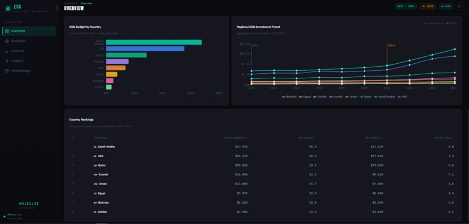Click Jordan row's 6.1 policy index value
Viewport: 469px width, 224px height.
click(x=452, y=212)
